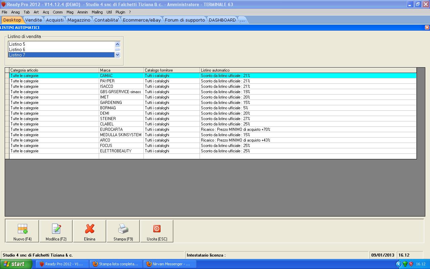
Task: Select Listino 5 in the list
Action: [x=61, y=44]
